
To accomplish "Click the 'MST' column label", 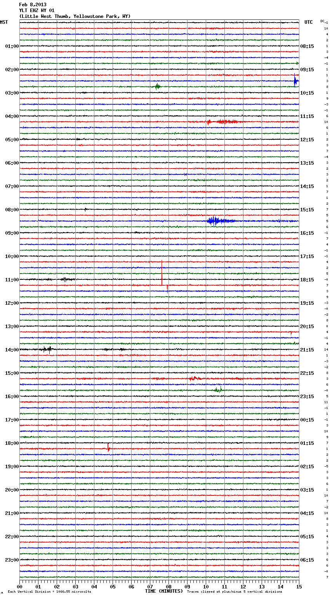I will (4, 22).
